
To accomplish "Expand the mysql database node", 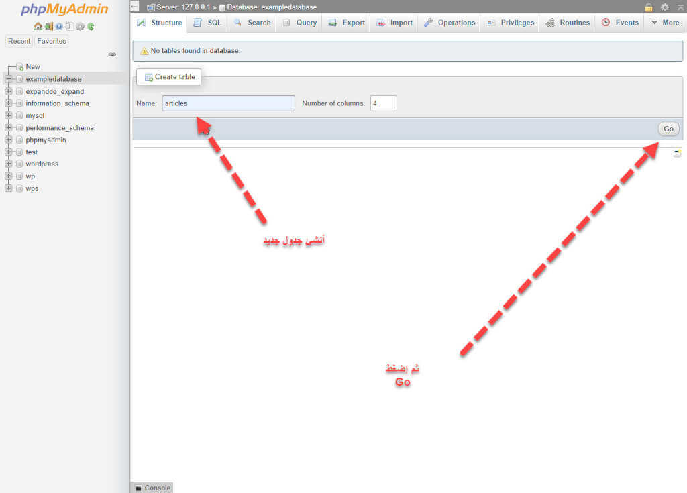I will click(x=8, y=115).
